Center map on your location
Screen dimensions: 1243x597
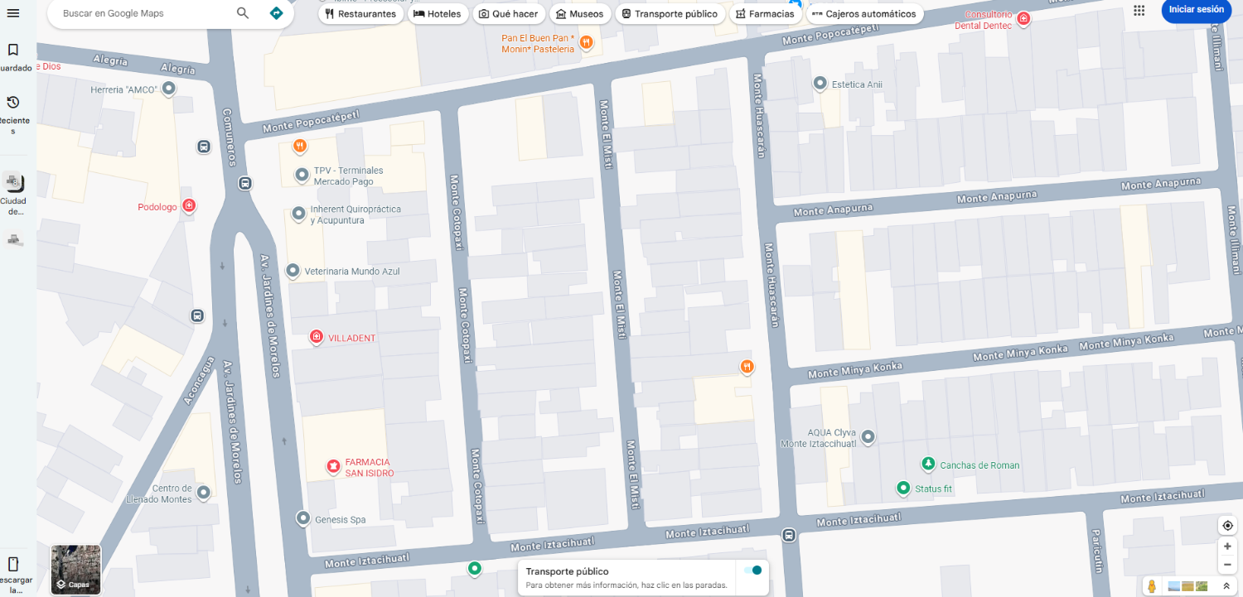[1227, 526]
